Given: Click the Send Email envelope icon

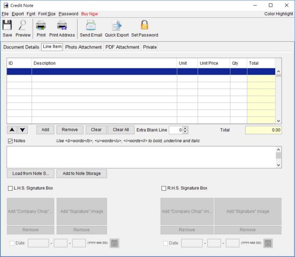Looking at the screenshot, I should (91, 25).
